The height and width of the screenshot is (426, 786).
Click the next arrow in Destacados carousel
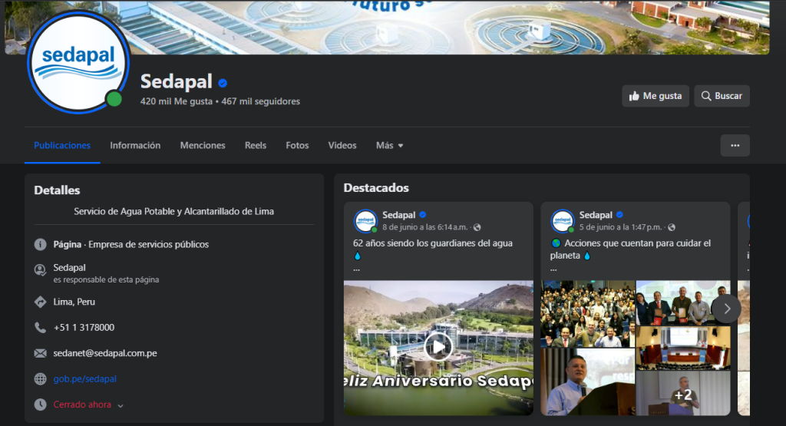coord(726,309)
